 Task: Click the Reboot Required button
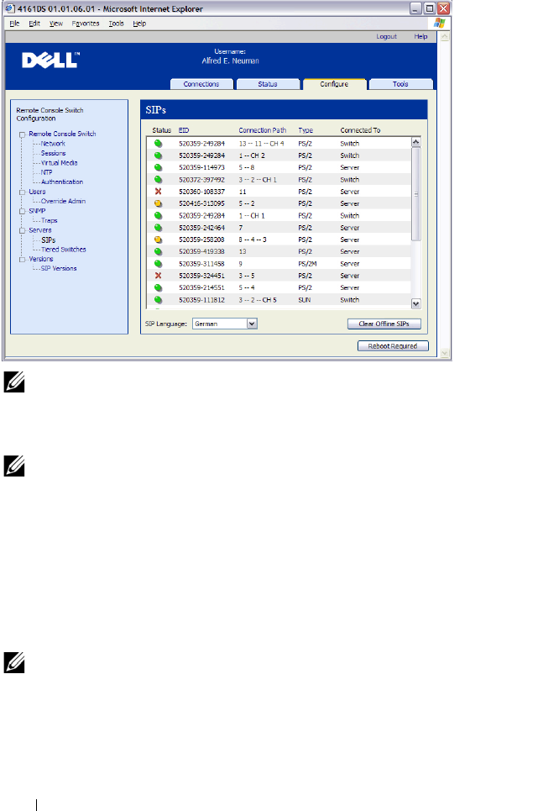(393, 346)
